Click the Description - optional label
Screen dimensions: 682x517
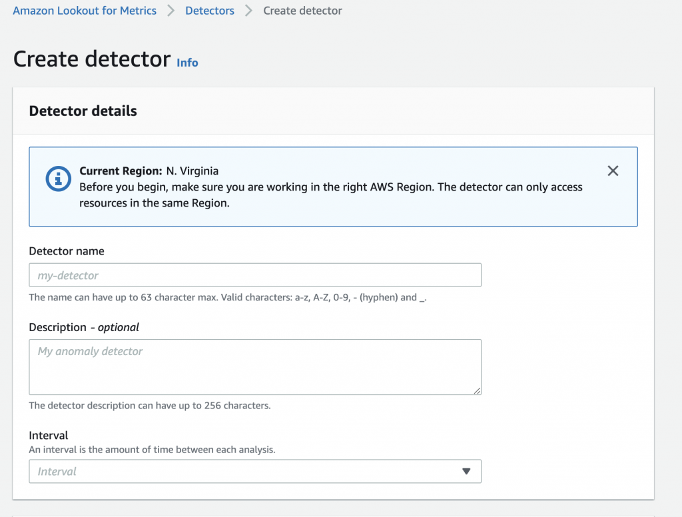click(84, 327)
